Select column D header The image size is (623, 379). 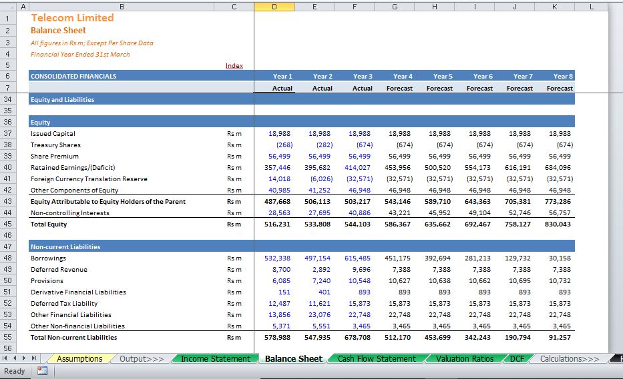tap(274, 7)
